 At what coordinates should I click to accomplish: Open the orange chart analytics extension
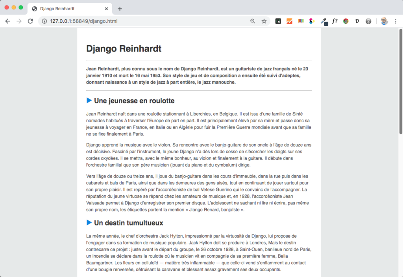coord(289,21)
